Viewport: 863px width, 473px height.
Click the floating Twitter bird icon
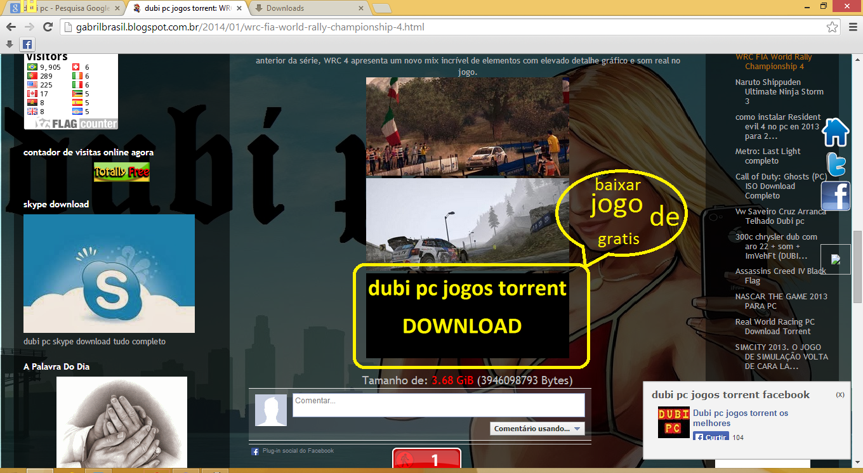(837, 164)
